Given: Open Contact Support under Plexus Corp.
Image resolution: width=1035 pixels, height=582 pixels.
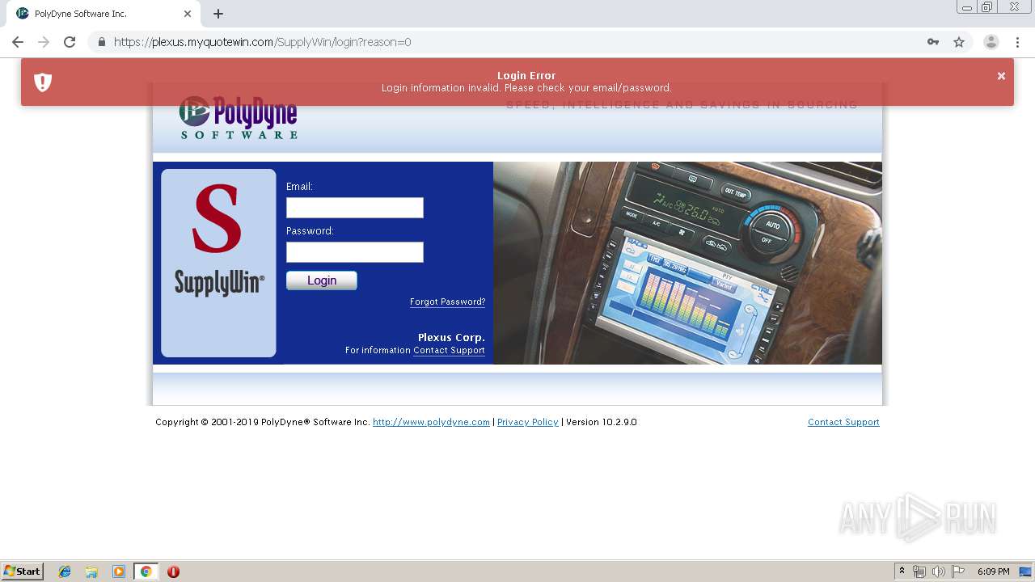Looking at the screenshot, I should coord(449,350).
